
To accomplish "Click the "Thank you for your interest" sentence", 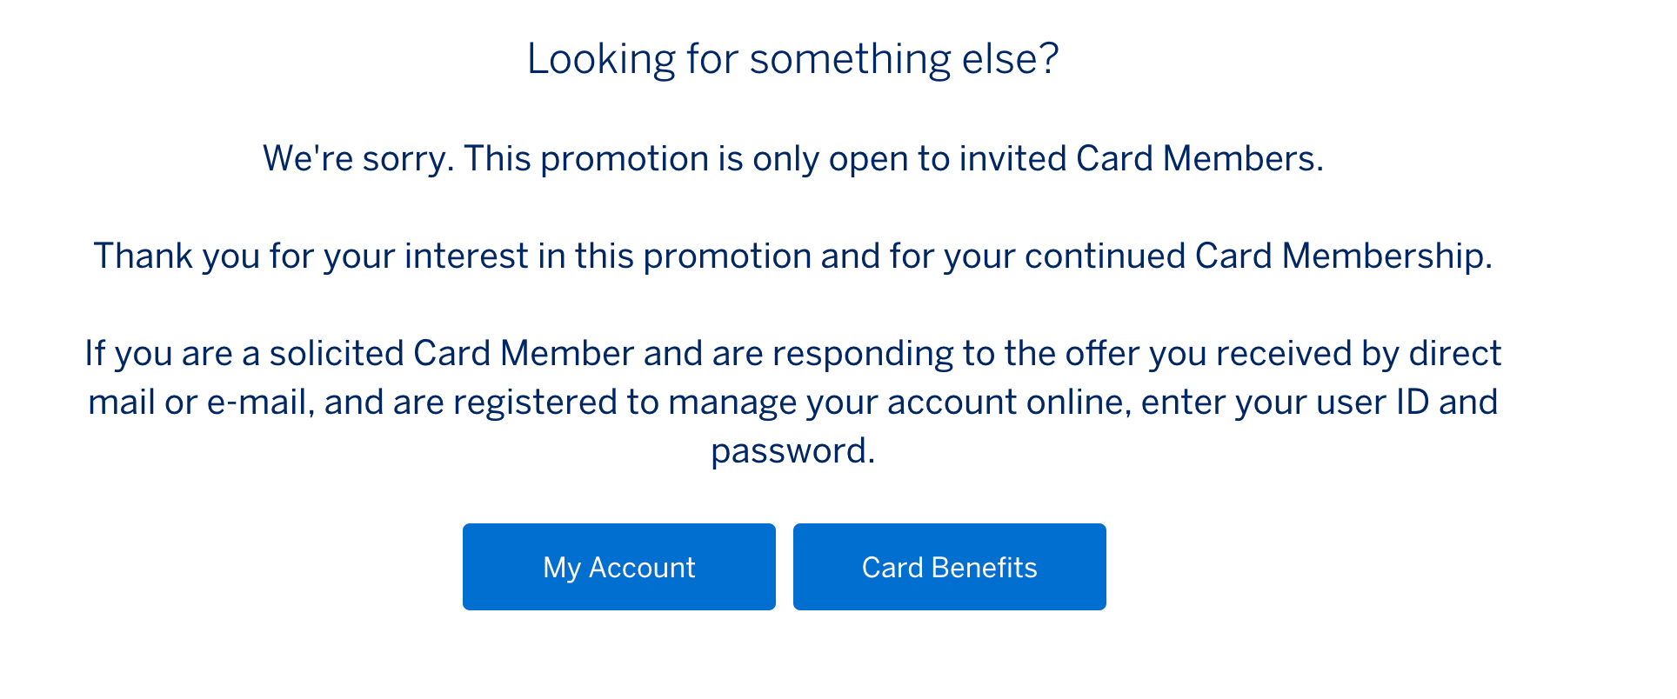I will click(792, 256).
